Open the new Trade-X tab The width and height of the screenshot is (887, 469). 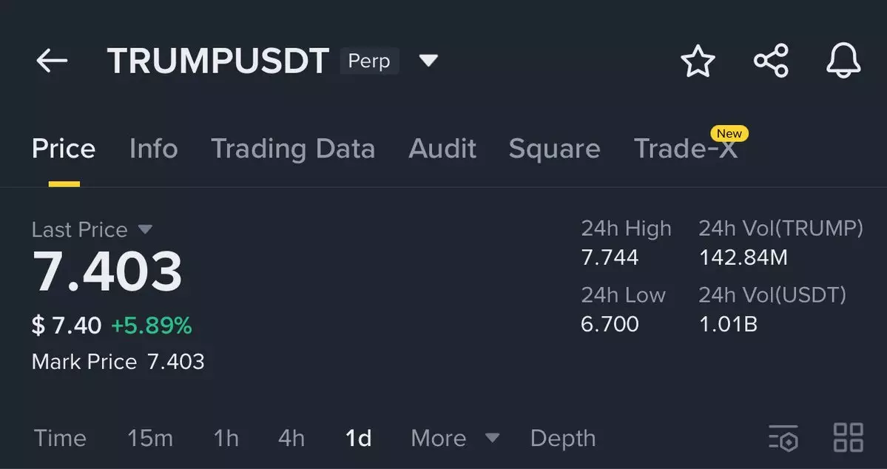click(686, 149)
